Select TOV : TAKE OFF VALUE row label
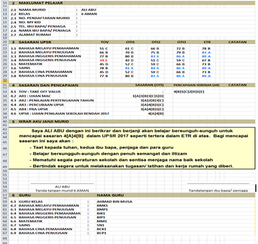Viewport: 258px width, 244px height. coord(40,92)
